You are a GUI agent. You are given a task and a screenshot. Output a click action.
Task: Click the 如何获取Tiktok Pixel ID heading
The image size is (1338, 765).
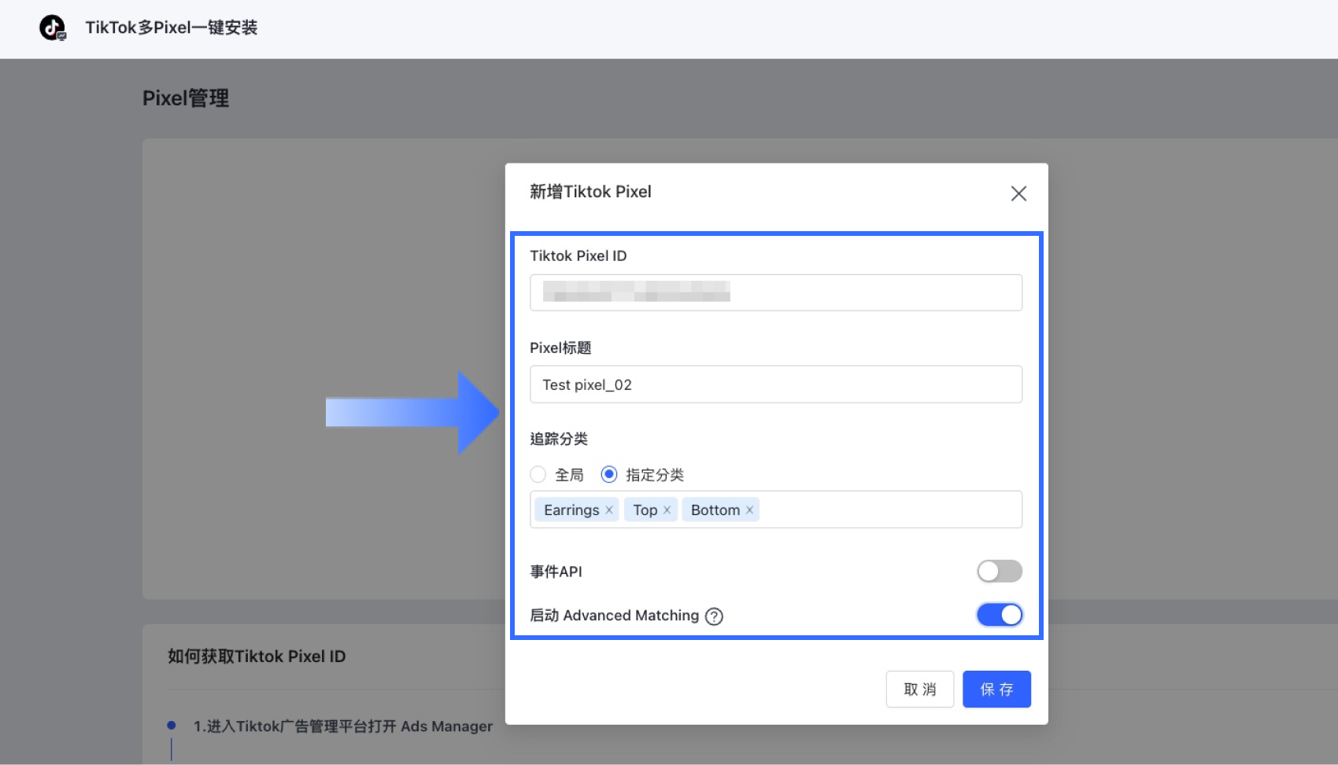pos(257,657)
